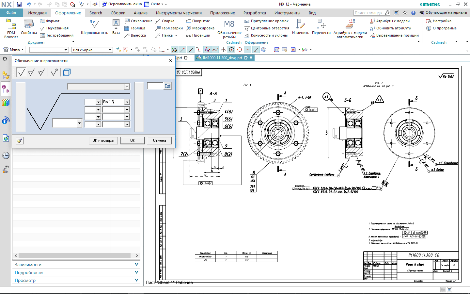Viewport: 470px width, 294px height.
Task: Open the Ra 1.6 value dropdown arrow
Action: coord(127,102)
